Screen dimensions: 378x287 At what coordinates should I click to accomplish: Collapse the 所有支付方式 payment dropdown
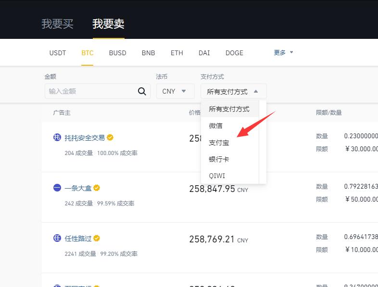click(x=234, y=91)
